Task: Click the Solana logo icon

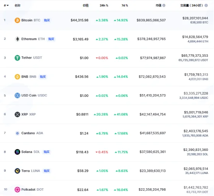Action: 17,152
